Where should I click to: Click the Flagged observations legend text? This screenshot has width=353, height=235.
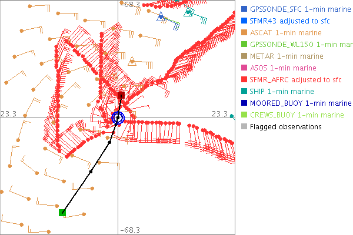pos(285,127)
